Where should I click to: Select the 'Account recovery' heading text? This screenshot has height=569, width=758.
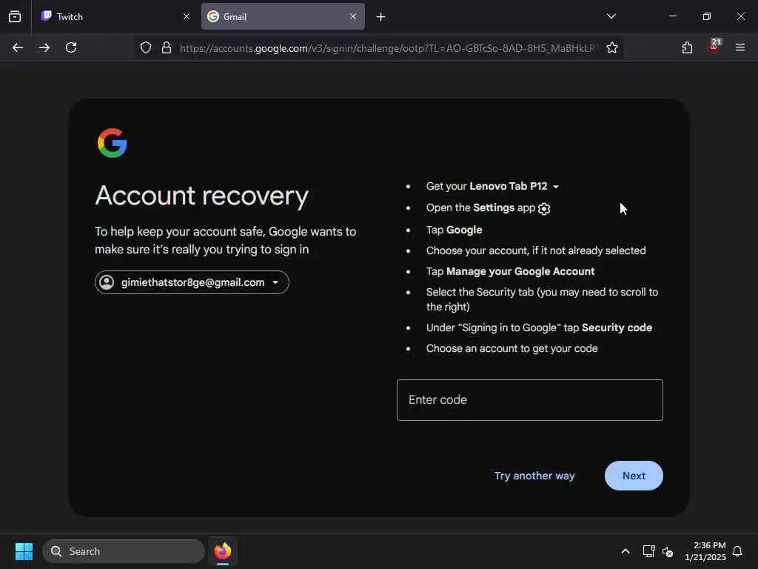[x=201, y=196]
